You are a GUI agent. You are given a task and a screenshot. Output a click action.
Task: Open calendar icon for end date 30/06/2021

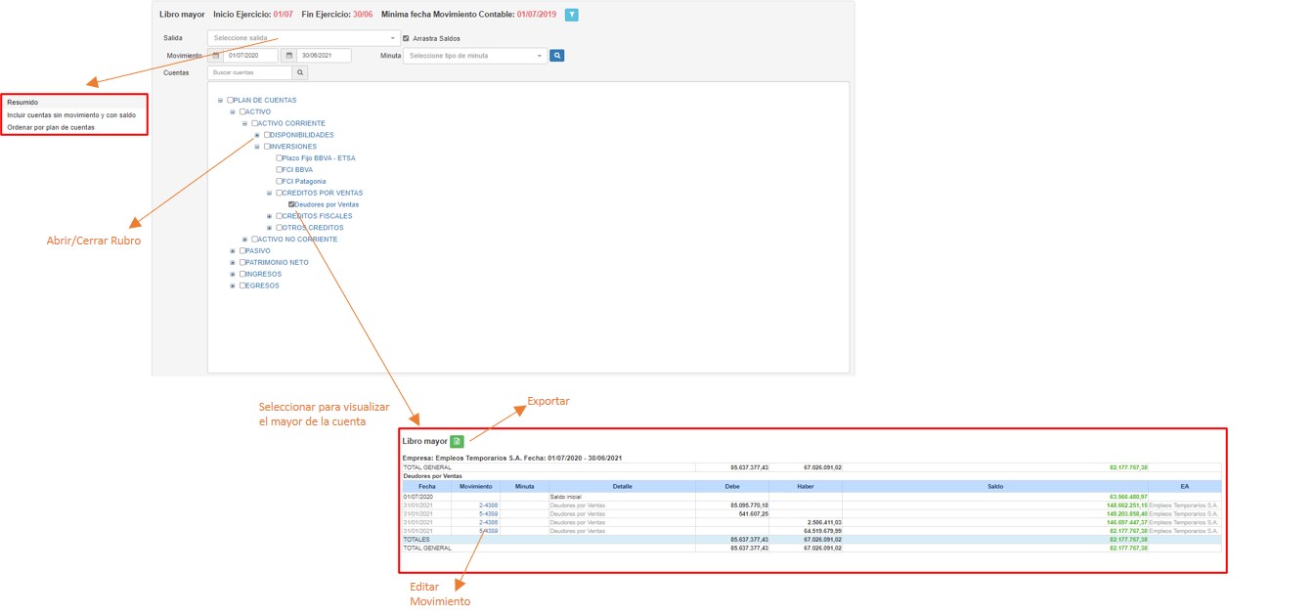289,56
